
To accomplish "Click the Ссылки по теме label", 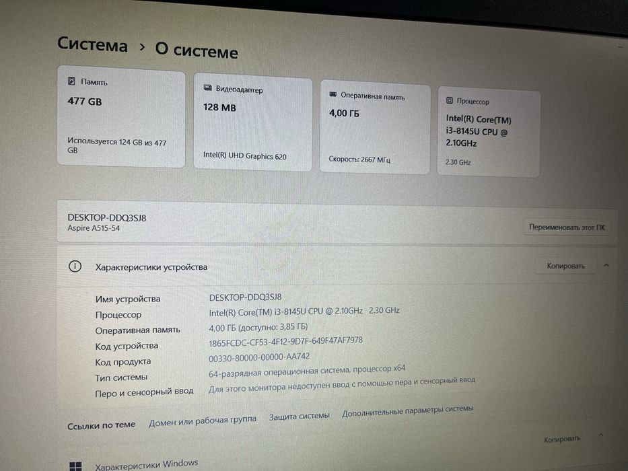I will [x=102, y=425].
